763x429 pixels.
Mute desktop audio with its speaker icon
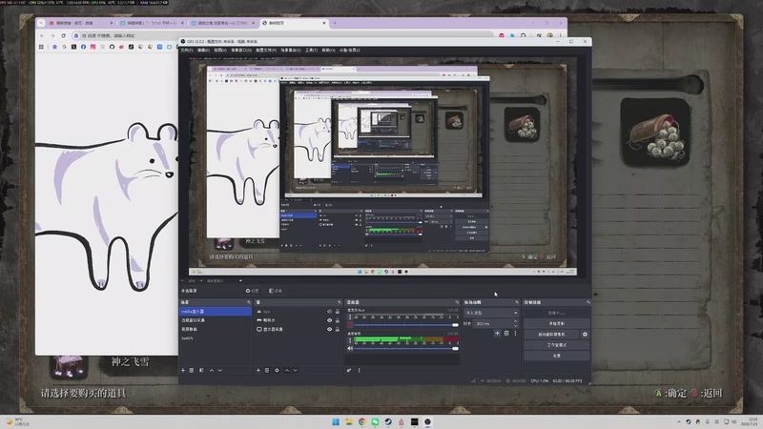click(x=350, y=348)
